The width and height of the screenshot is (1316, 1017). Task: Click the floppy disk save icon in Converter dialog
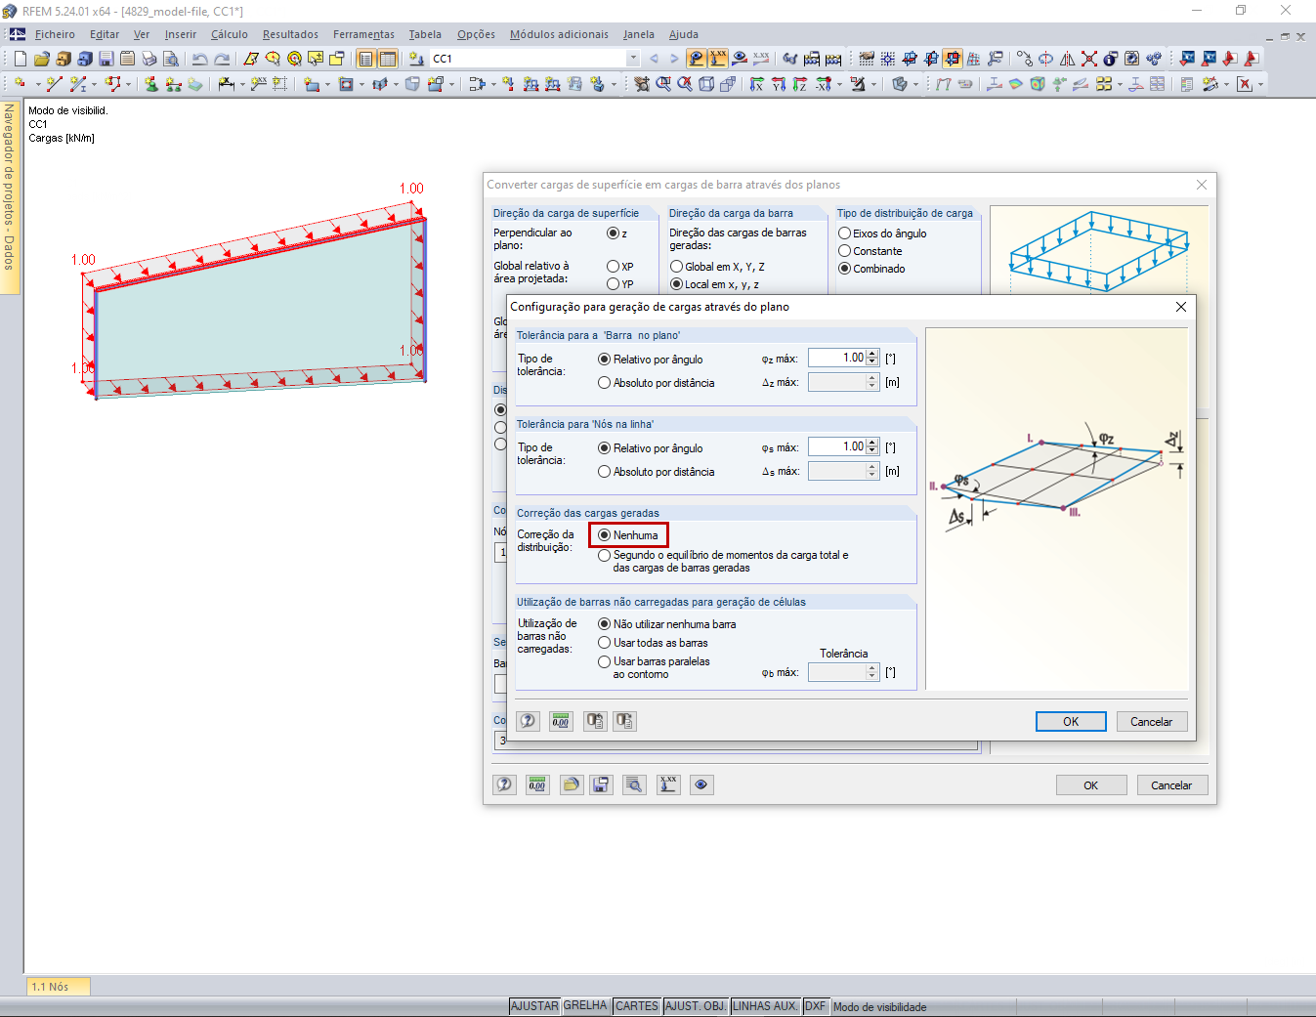601,784
